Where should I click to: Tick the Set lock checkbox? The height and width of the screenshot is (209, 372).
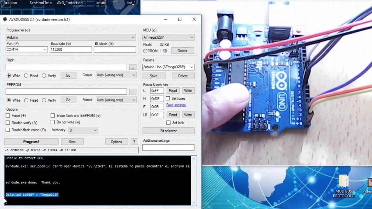point(169,123)
